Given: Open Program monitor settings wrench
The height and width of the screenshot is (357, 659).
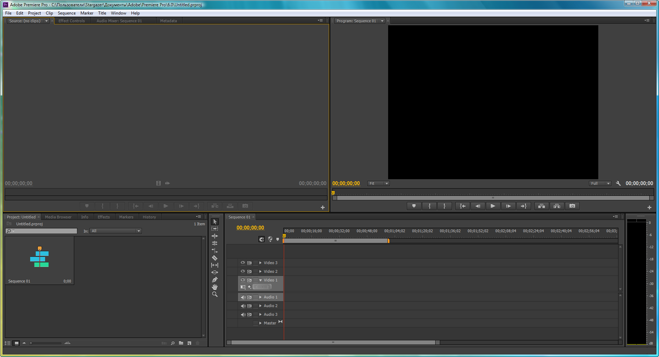Looking at the screenshot, I should (x=618, y=183).
